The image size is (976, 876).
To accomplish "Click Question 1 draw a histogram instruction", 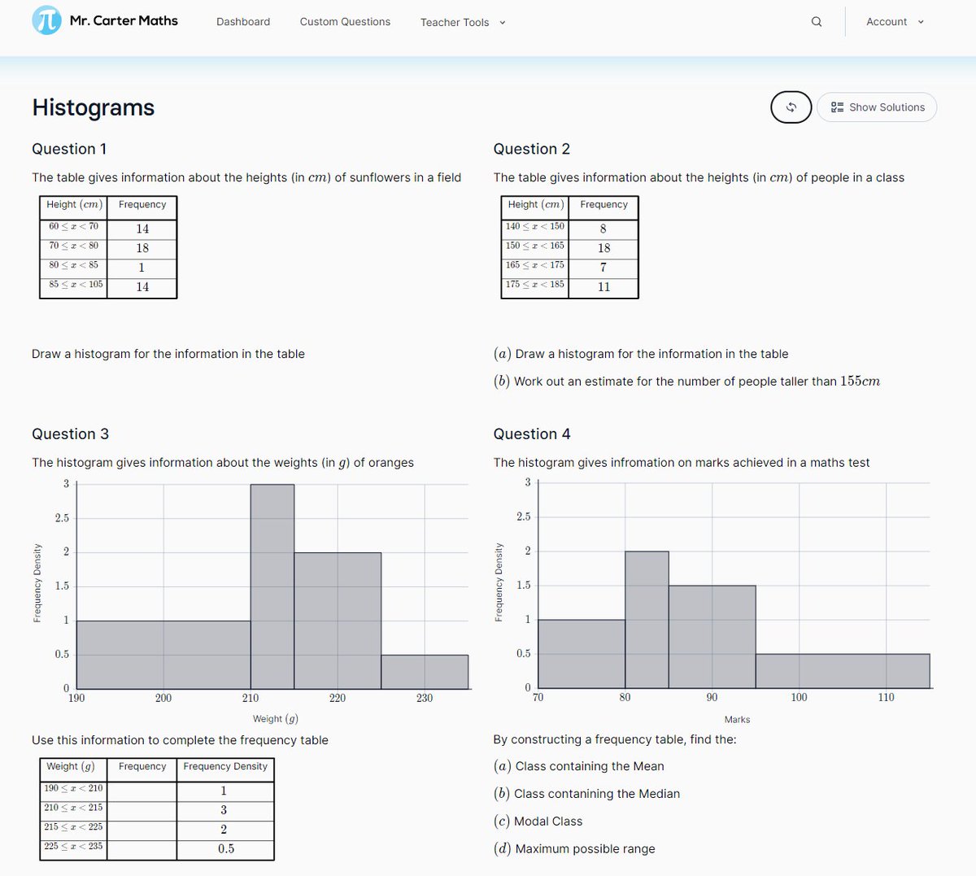I will pos(168,354).
